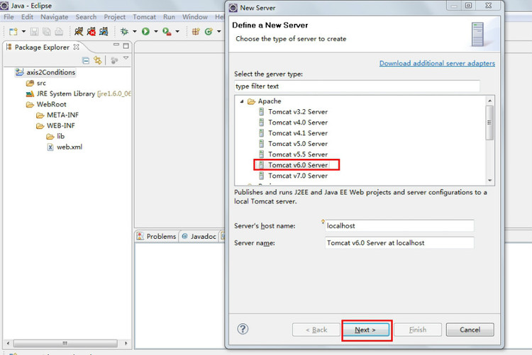Focus the type filter text field
The height and width of the screenshot is (355, 532).
click(357, 86)
